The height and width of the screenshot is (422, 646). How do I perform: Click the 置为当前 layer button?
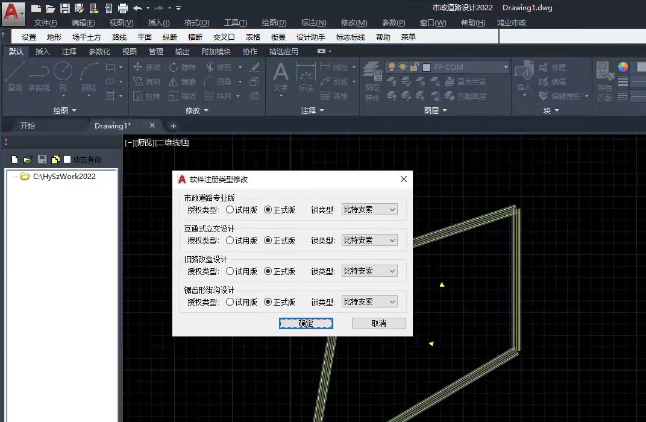[466, 81]
